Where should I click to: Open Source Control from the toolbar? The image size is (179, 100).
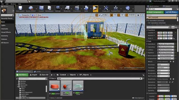(x=30, y=9)
